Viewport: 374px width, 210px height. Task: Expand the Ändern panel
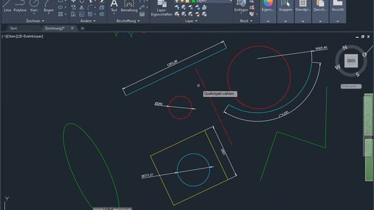click(88, 21)
